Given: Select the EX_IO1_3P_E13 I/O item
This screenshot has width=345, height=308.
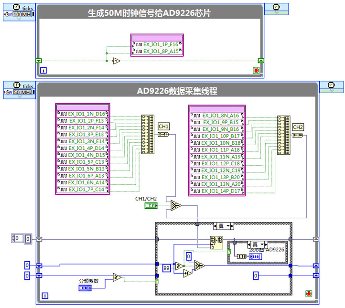Looking at the screenshot, I should pyautogui.click(x=83, y=134).
